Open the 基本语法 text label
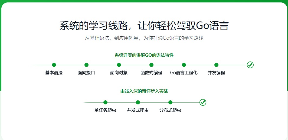Image resolution: width=288 pixels, height=140 pixels. [54, 73]
